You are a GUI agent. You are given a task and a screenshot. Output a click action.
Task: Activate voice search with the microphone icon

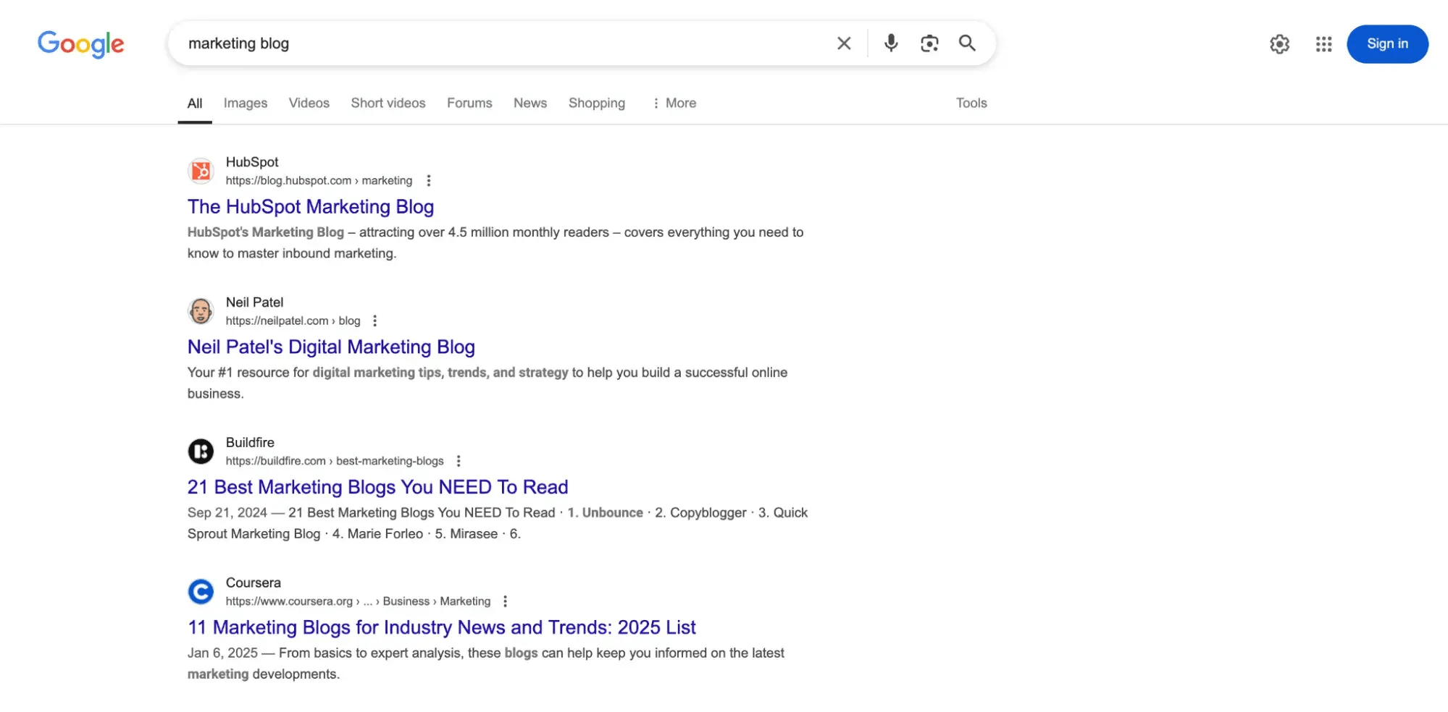coord(890,43)
